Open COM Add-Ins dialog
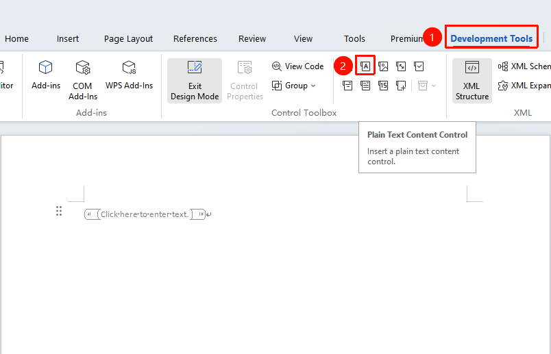The image size is (551, 354). tap(82, 80)
